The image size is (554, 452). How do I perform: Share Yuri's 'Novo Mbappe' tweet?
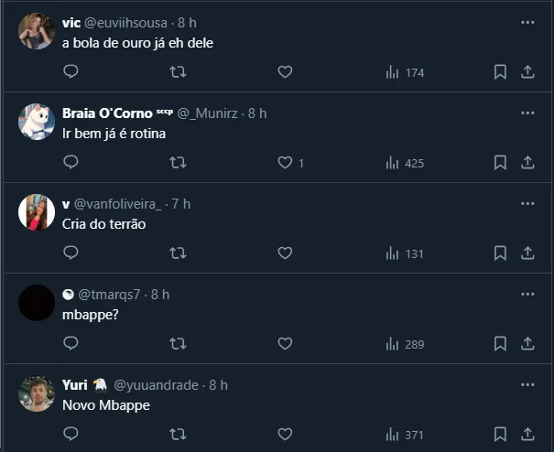[x=527, y=434]
